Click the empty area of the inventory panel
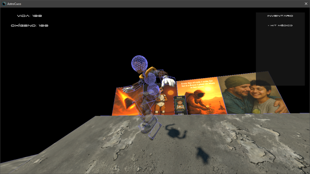This screenshot has width=310, height=174. click(280, 53)
